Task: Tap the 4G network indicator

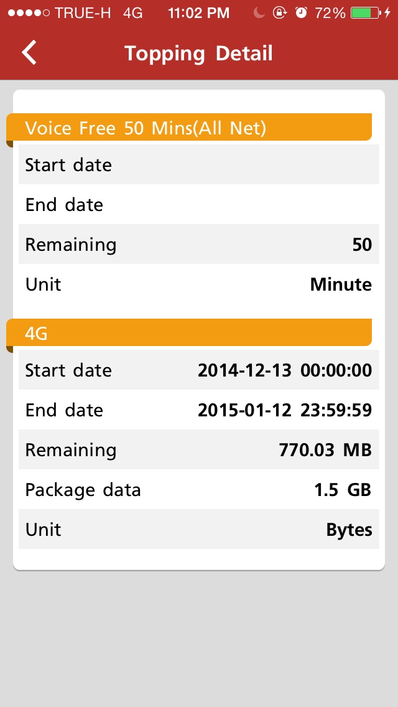Action: (x=133, y=13)
